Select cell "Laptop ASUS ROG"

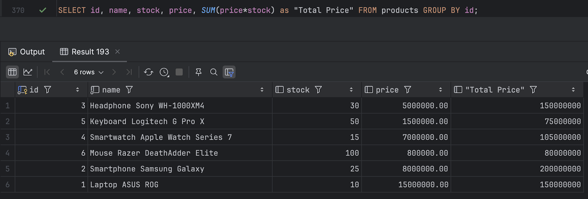(180, 185)
